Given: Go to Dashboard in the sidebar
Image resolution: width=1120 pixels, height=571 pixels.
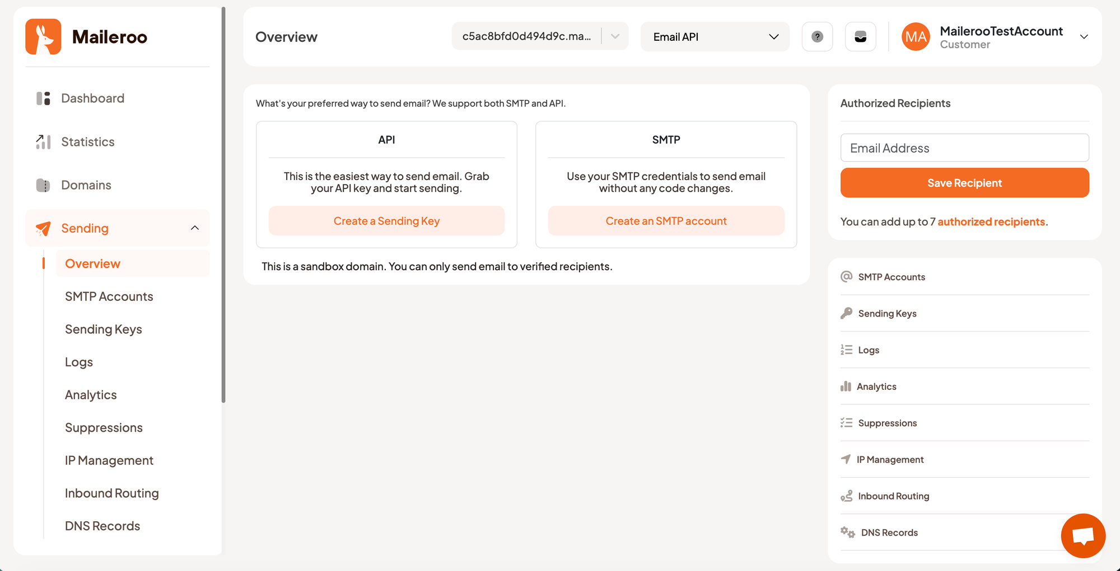Looking at the screenshot, I should click(92, 98).
